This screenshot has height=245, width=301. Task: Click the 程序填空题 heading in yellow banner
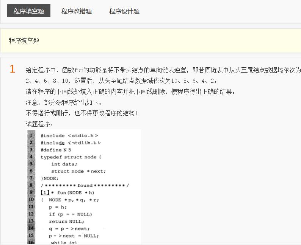click(x=24, y=40)
